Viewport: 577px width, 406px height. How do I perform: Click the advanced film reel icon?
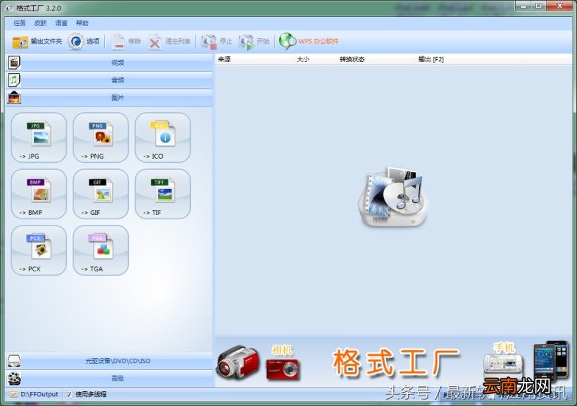tap(14, 379)
